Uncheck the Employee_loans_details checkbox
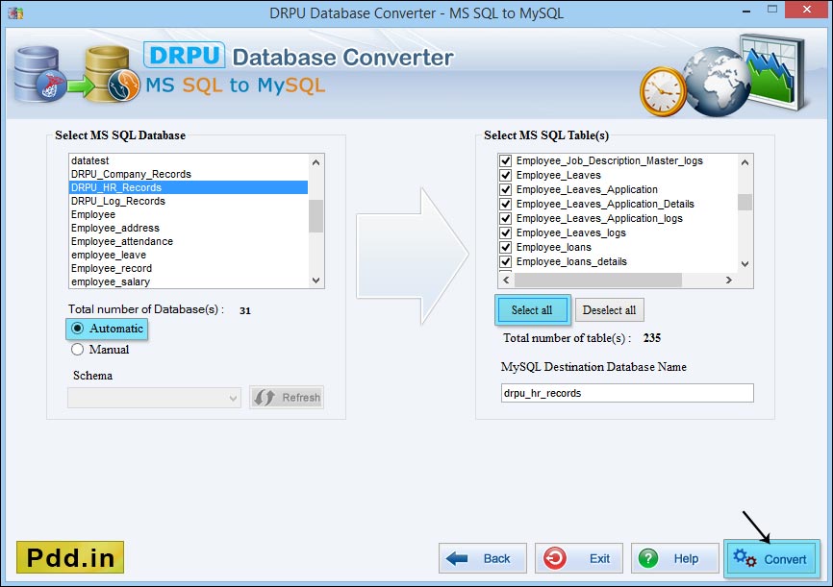The image size is (833, 587). [505, 261]
